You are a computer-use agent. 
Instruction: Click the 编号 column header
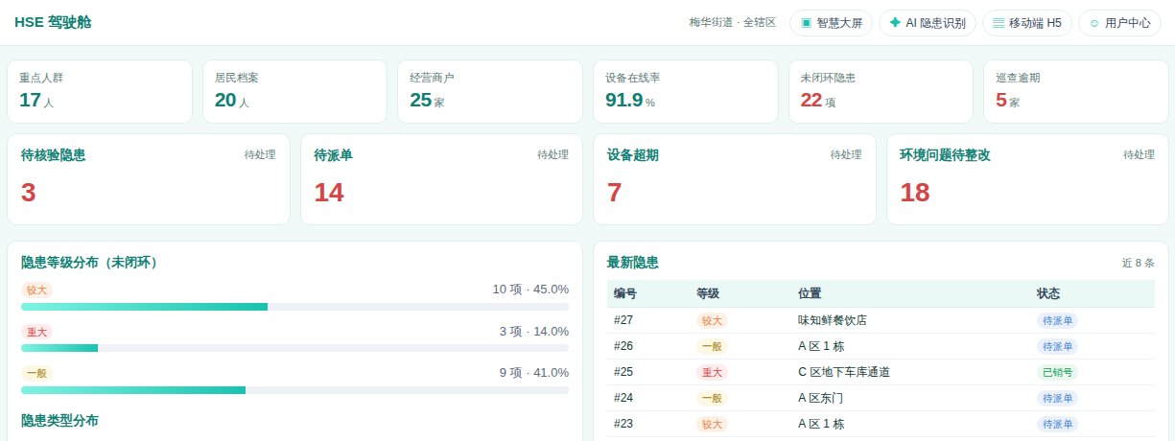click(625, 293)
